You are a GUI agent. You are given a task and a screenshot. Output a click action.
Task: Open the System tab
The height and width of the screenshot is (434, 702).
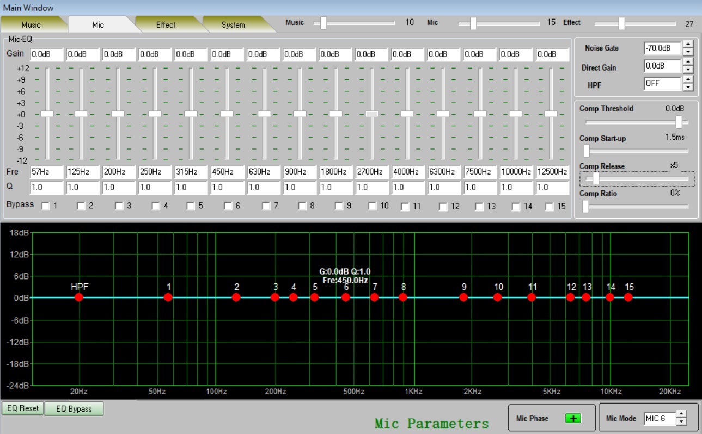point(233,25)
